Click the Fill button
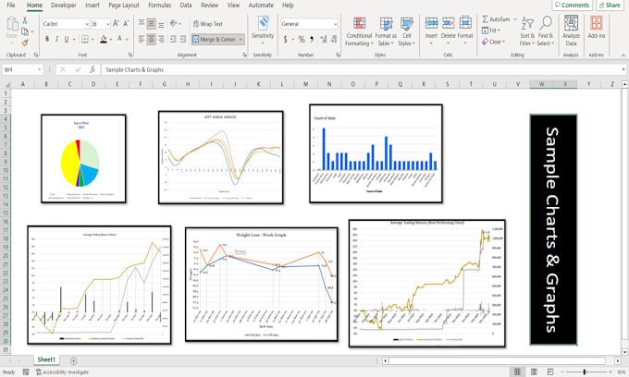The height and width of the screenshot is (377, 629). click(491, 30)
